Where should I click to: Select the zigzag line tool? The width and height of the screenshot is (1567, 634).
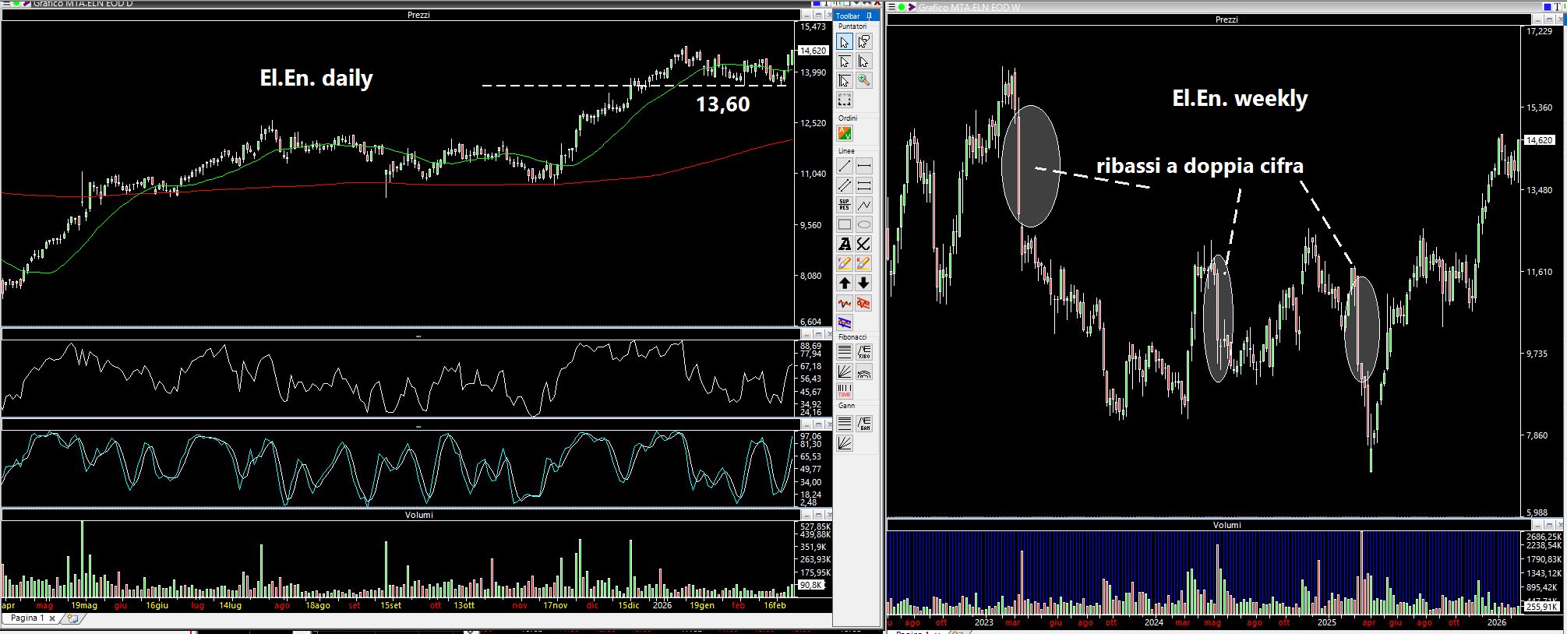863,205
